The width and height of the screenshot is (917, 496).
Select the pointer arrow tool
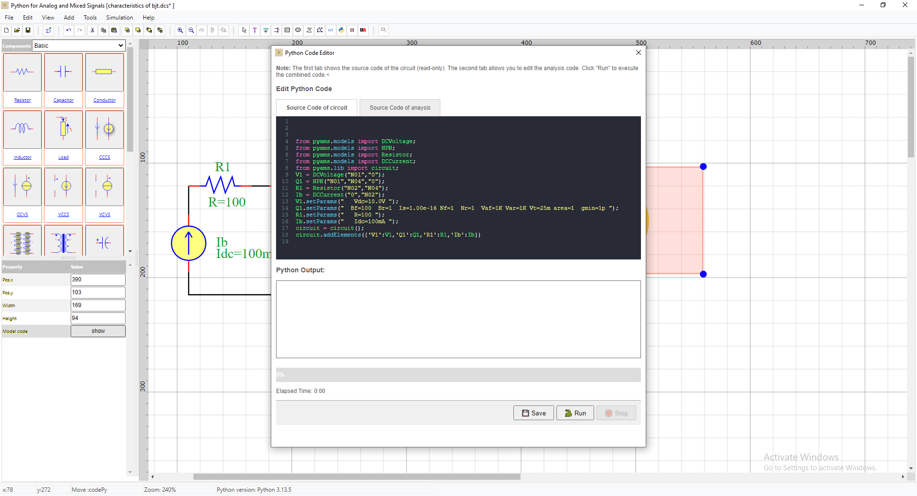[x=244, y=30]
